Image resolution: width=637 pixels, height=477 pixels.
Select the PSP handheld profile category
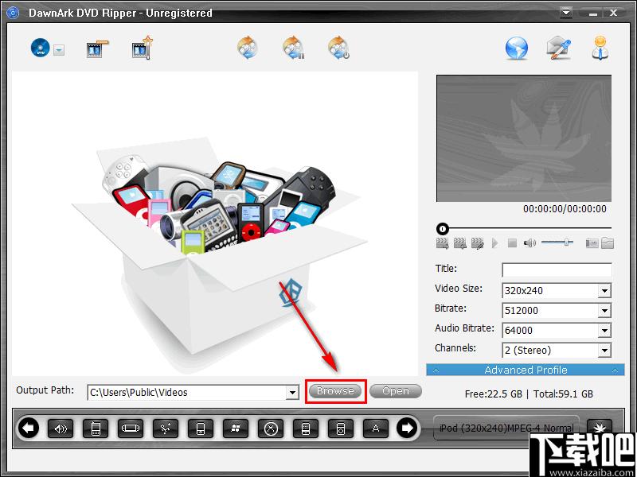(131, 428)
